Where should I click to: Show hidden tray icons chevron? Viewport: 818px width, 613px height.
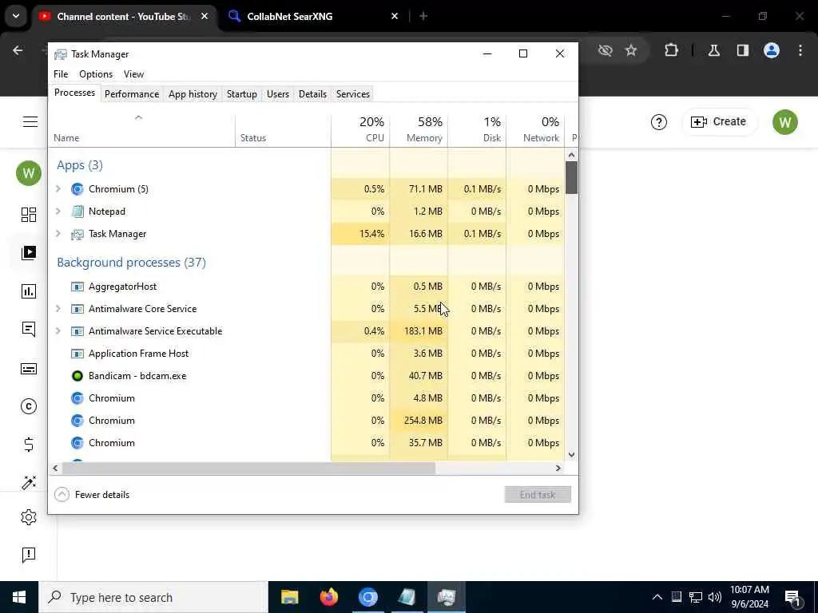point(657,597)
